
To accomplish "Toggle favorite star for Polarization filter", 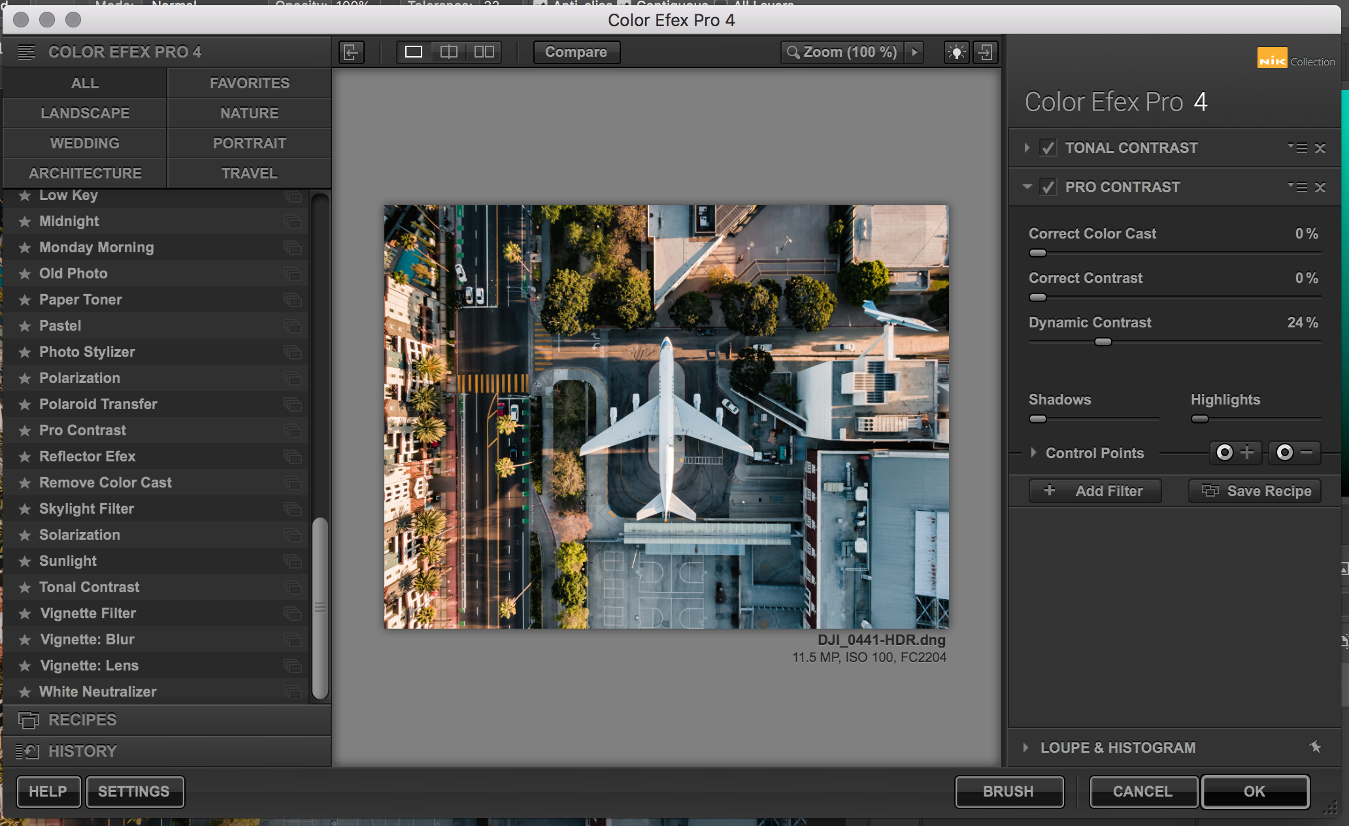I will tap(25, 378).
